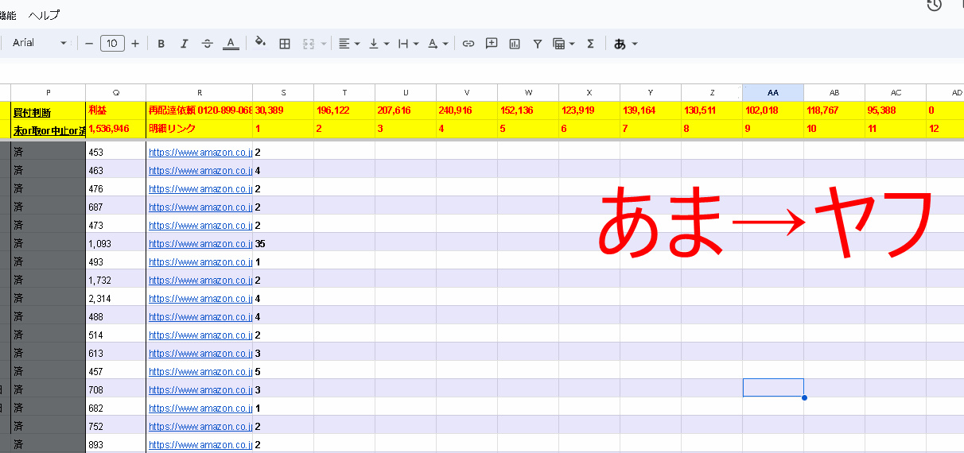
Task: Select column Q header
Action: click(116, 92)
